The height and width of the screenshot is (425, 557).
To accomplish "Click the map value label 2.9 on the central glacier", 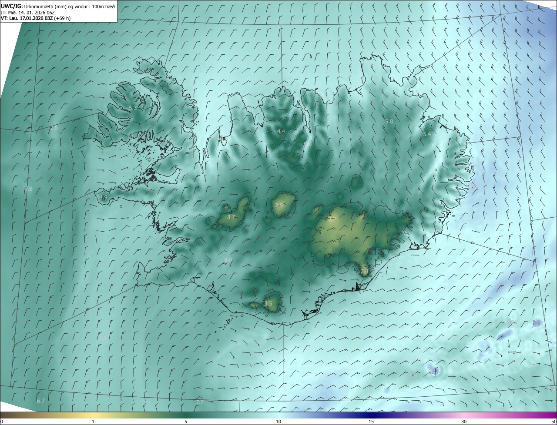I will (x=279, y=205).
